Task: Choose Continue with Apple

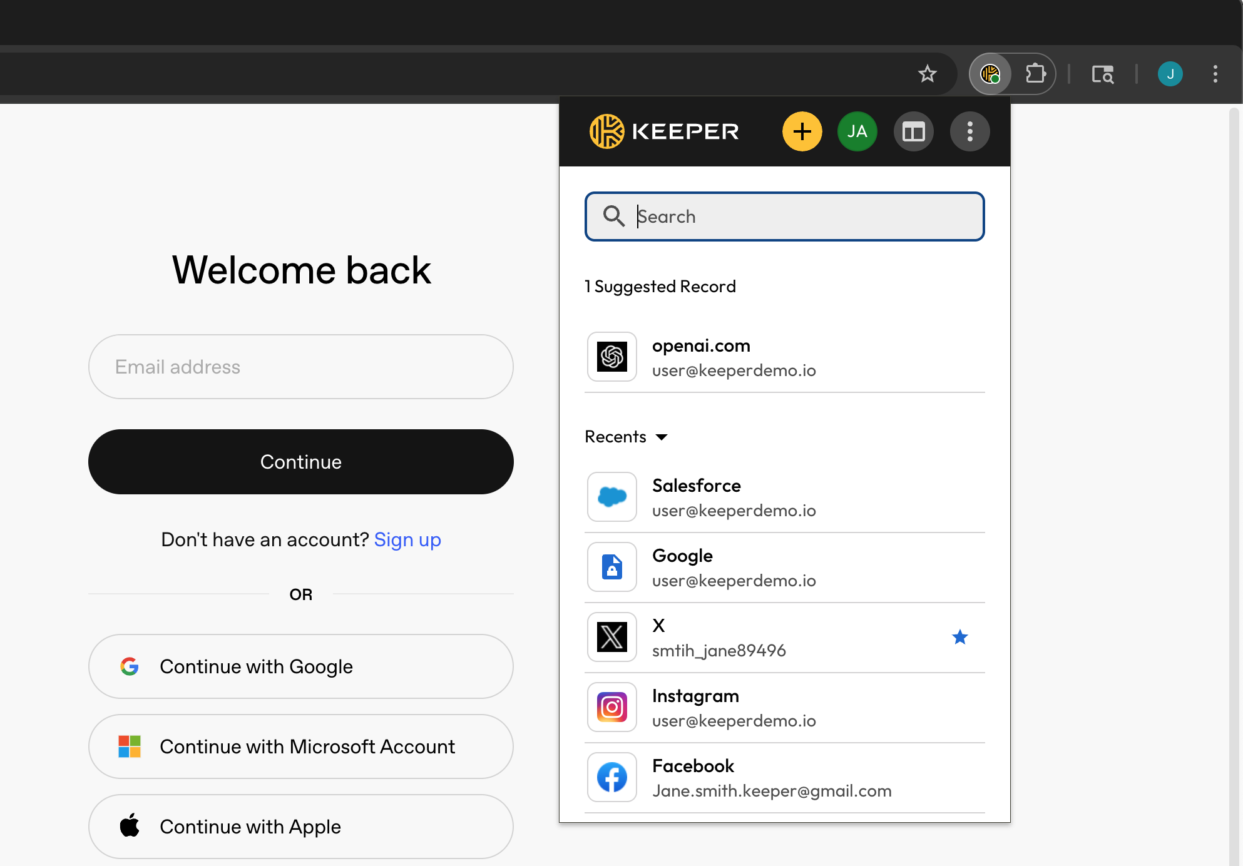Action: pos(301,827)
